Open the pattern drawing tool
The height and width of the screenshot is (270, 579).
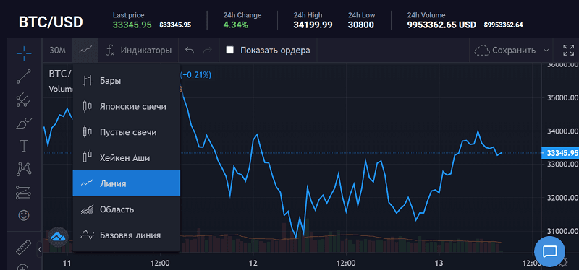point(24,169)
